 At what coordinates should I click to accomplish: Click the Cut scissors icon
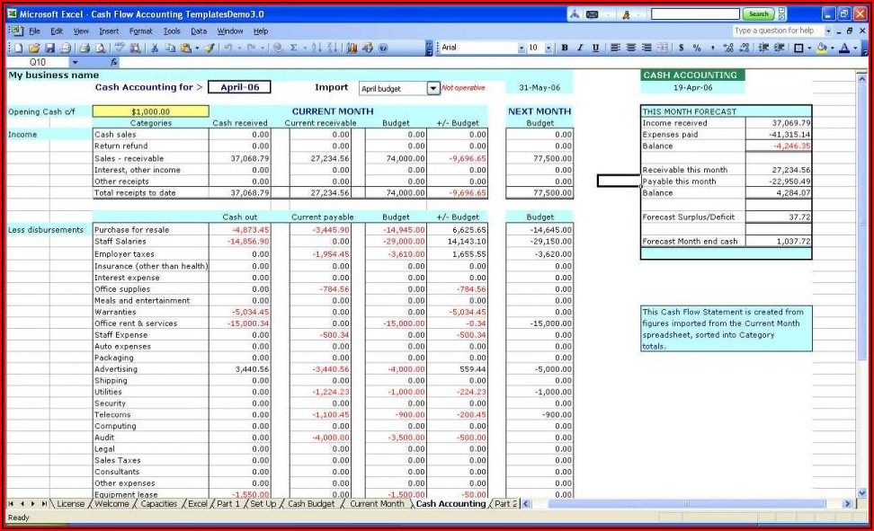tap(156, 48)
